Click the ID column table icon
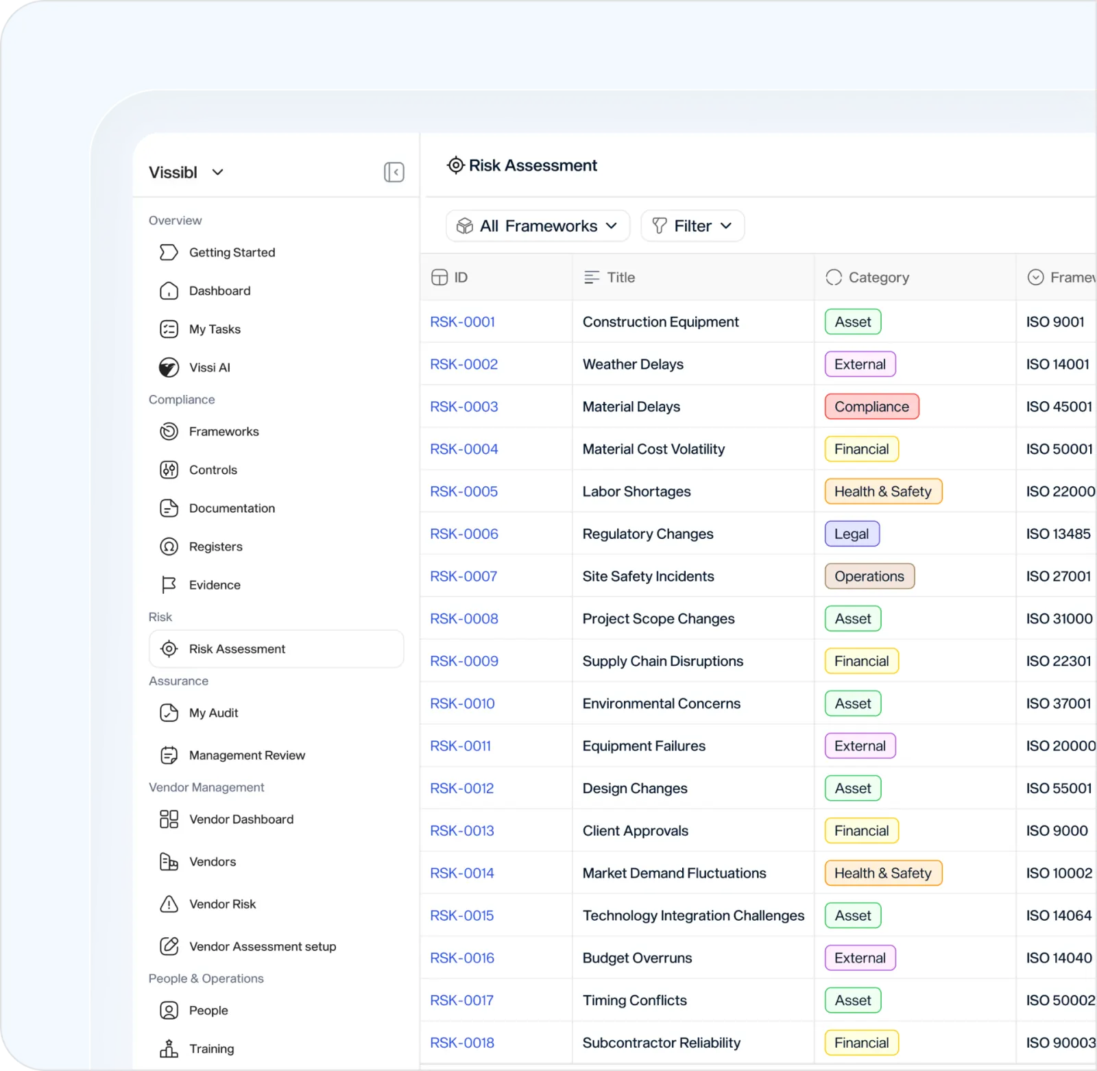This screenshot has height=1071, width=1097. point(439,277)
